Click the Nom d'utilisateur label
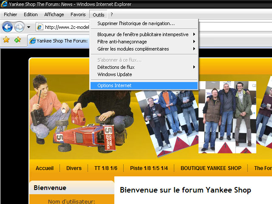The width and height of the screenshot is (272, 204). (71, 201)
